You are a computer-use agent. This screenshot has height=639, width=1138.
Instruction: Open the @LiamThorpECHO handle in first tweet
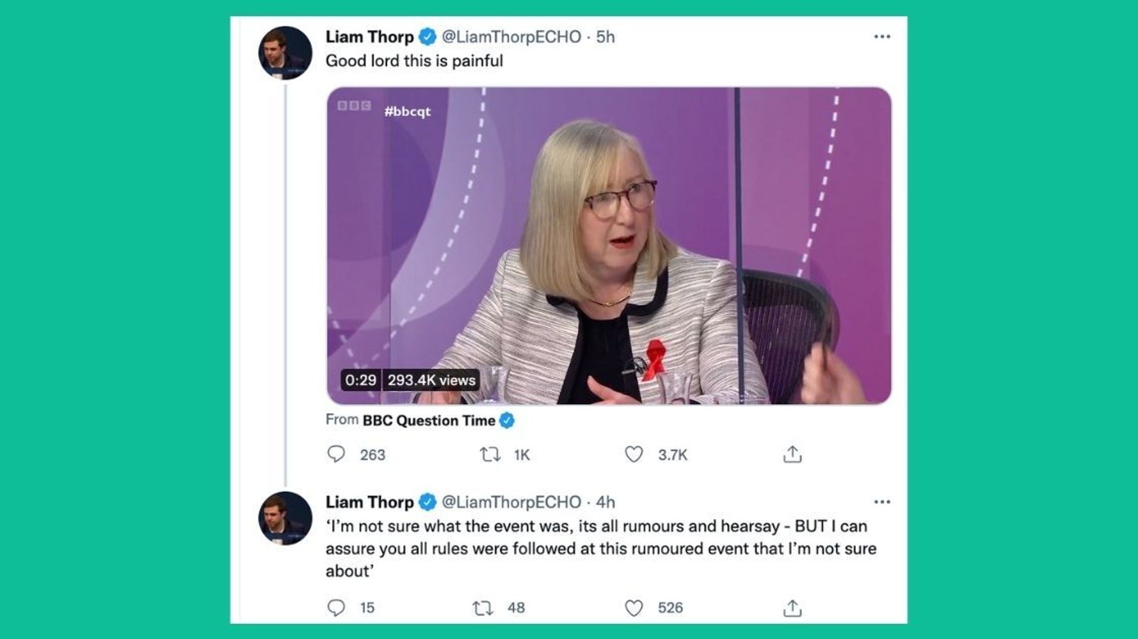(x=511, y=36)
